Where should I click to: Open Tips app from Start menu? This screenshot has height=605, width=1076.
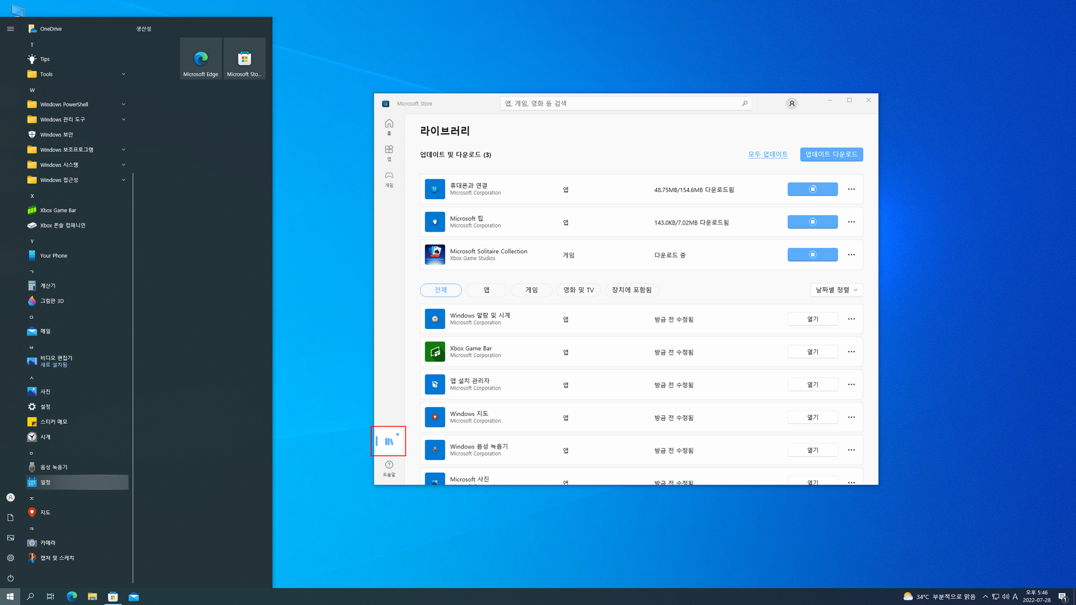click(x=77, y=59)
